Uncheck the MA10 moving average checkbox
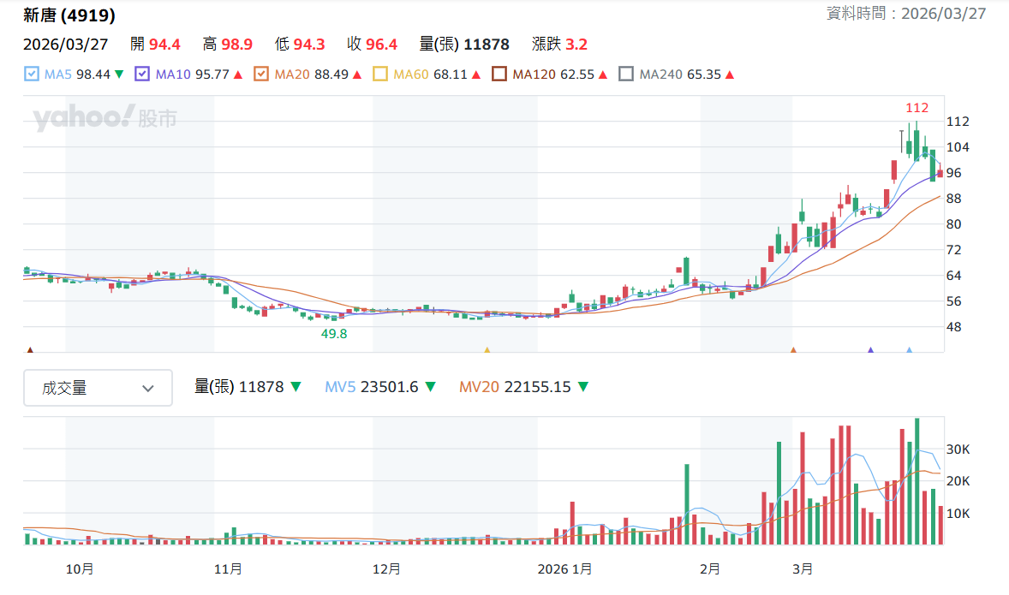 [x=142, y=74]
